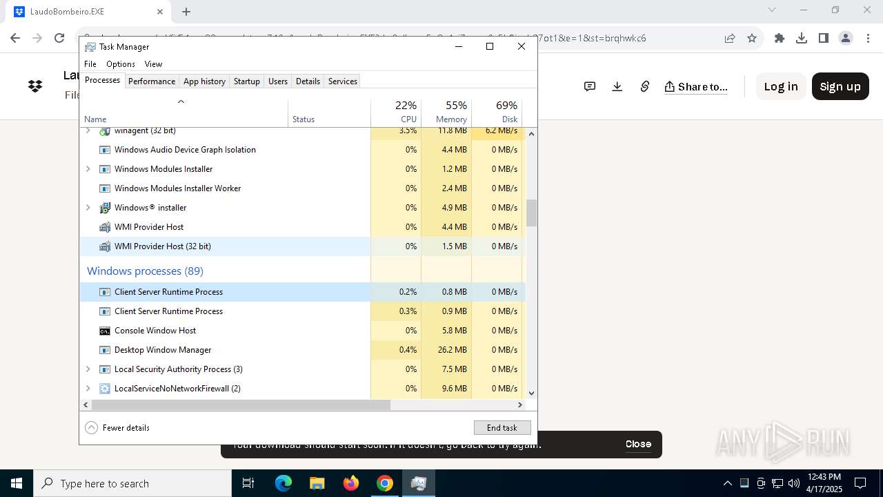Close the download notification toast

638,444
